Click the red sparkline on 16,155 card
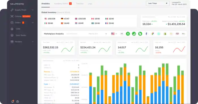Screen dimensions: 198x104 point(179,49)
